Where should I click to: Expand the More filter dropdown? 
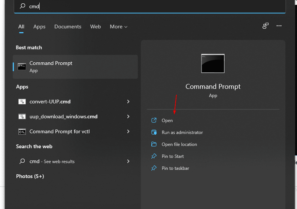118,27
